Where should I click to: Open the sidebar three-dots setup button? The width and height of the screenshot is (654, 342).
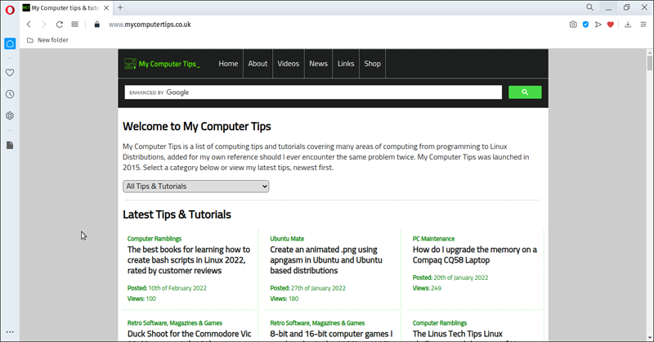pos(10,332)
